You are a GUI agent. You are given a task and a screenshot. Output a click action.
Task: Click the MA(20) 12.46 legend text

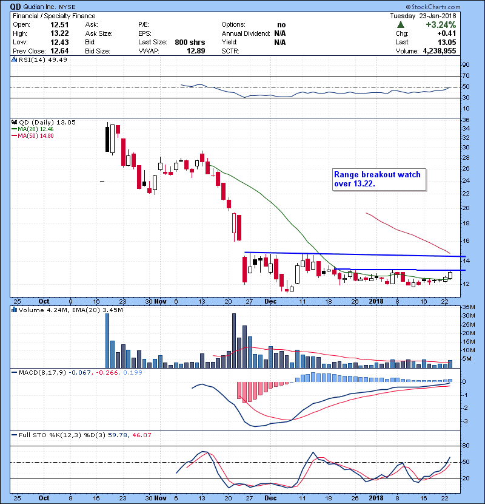36,129
